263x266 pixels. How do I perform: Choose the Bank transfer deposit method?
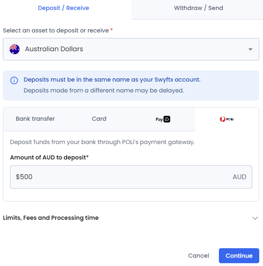35,119
